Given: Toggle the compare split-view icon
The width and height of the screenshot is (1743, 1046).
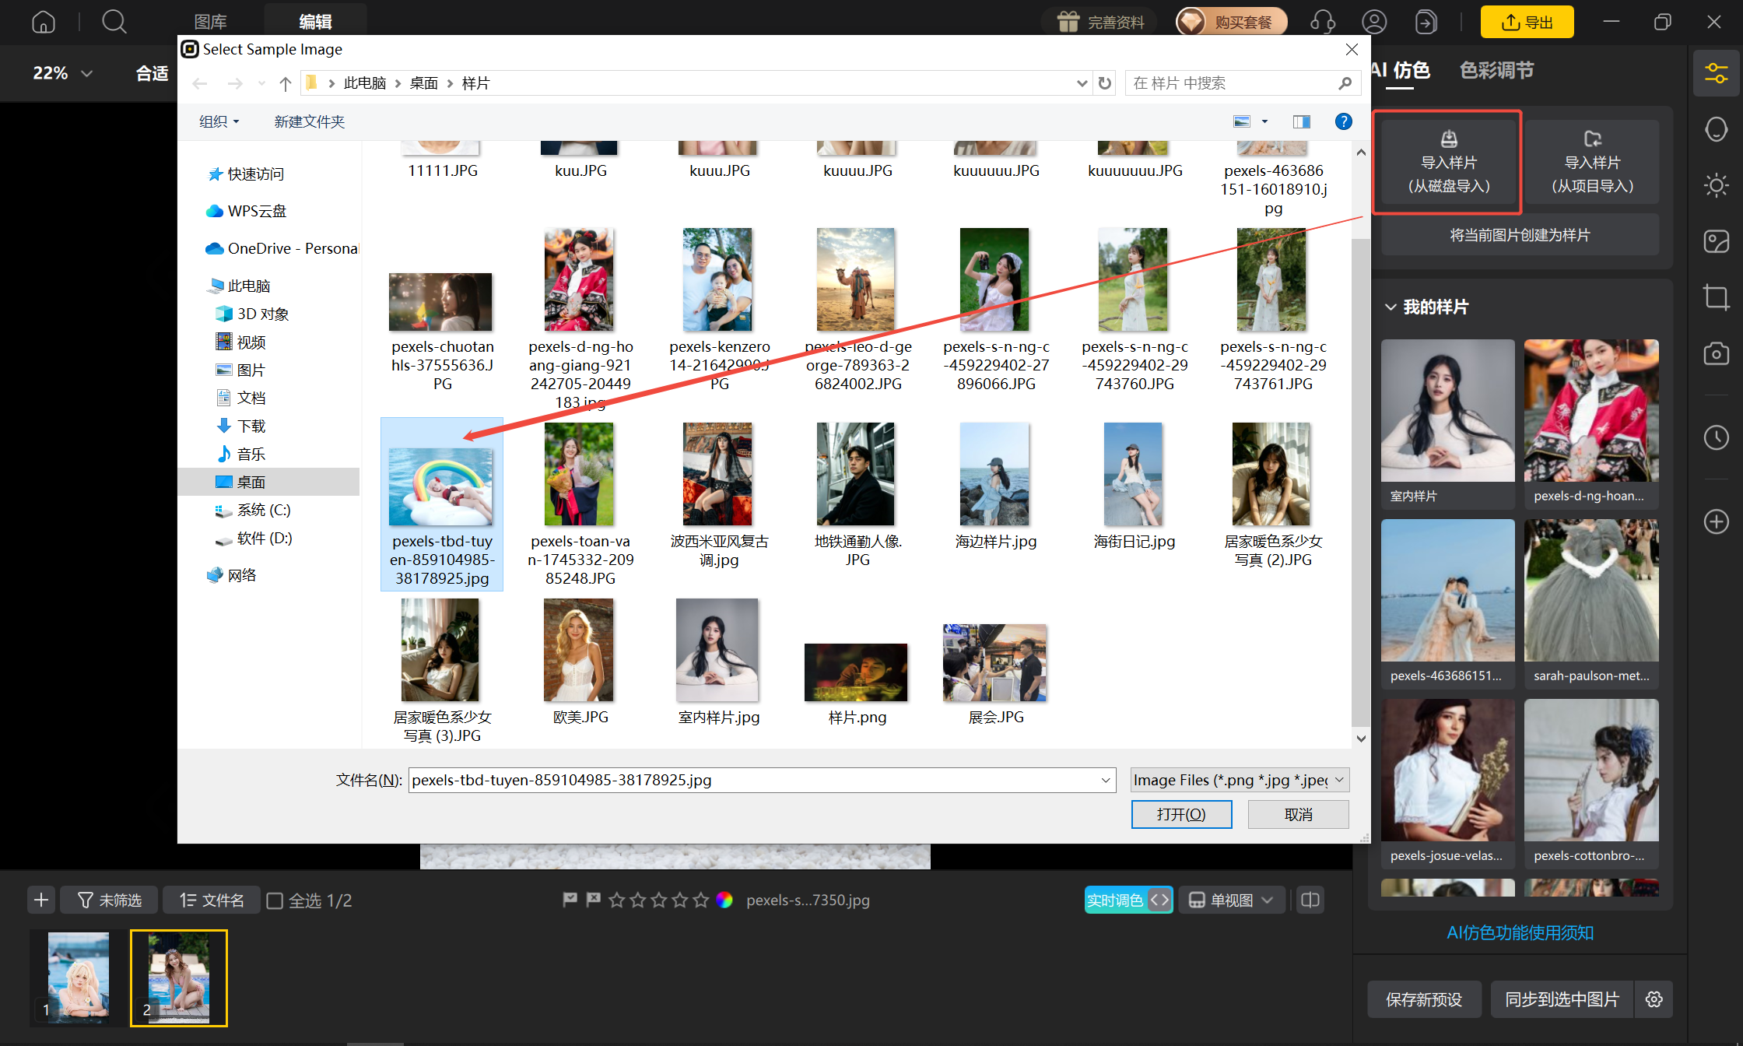Looking at the screenshot, I should point(1310,900).
